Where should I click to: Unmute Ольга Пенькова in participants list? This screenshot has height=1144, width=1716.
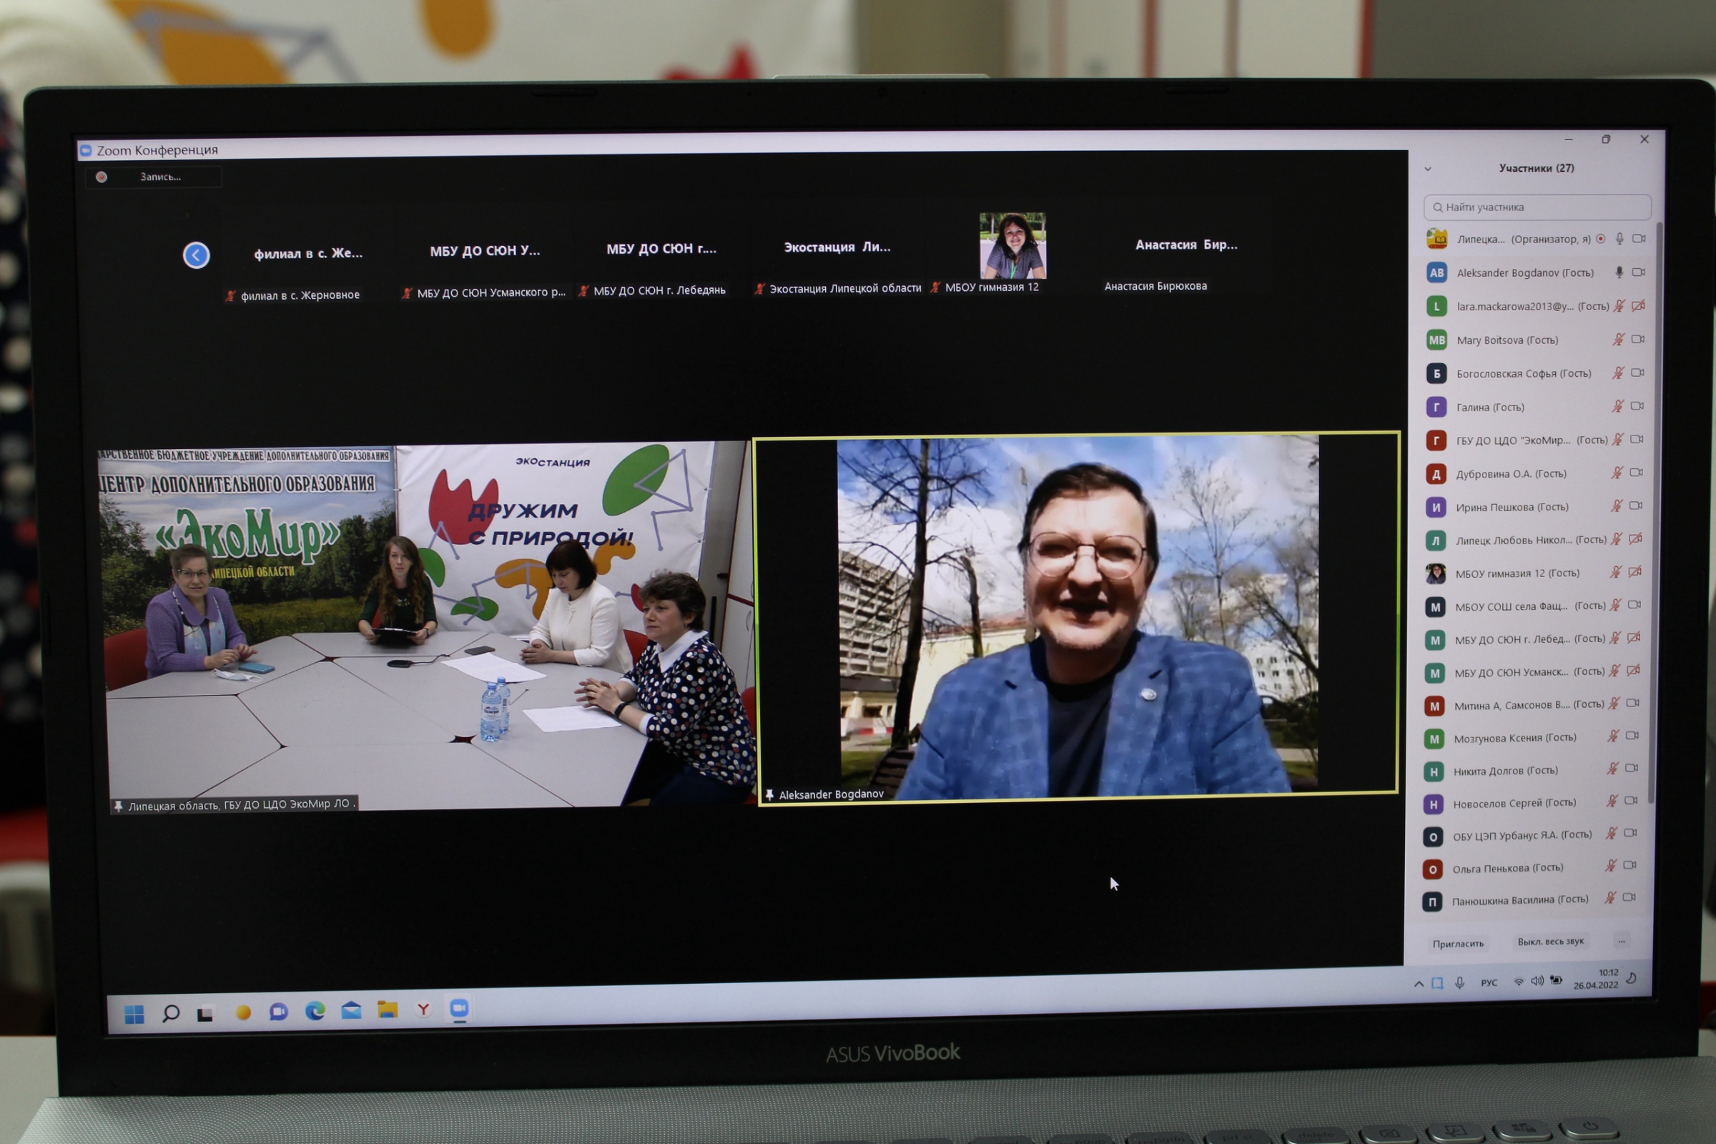coord(1611,865)
